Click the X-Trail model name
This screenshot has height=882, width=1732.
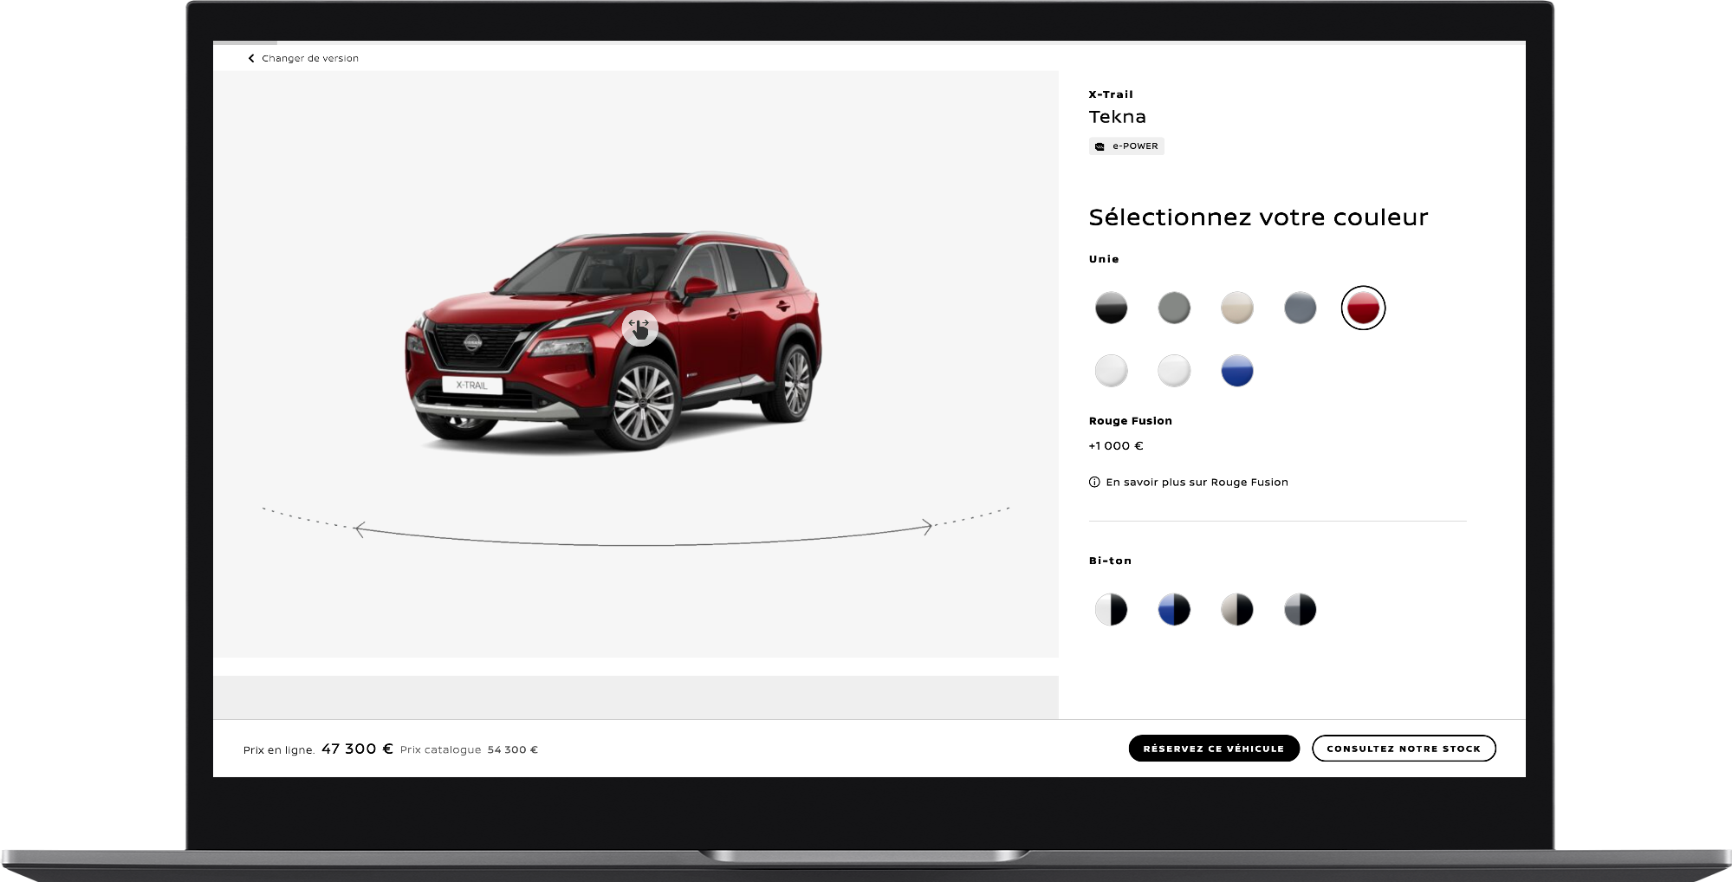[1111, 94]
